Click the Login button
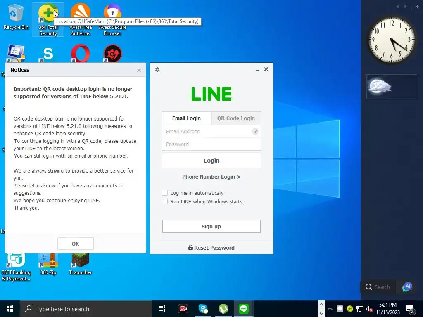The image size is (423, 317). (211, 161)
